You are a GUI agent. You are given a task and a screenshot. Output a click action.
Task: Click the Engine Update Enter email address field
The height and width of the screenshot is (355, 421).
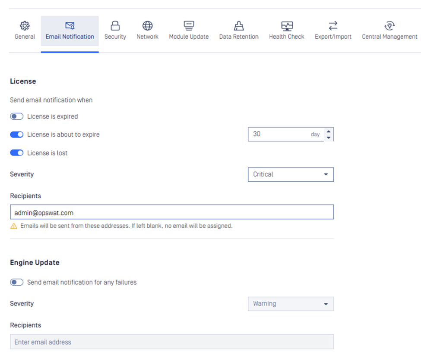[x=172, y=342]
